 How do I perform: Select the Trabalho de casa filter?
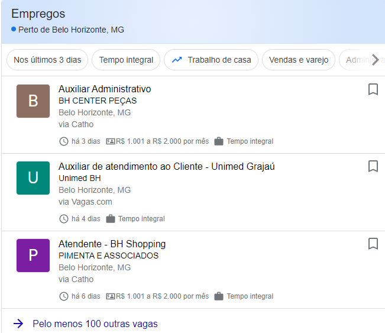[211, 60]
